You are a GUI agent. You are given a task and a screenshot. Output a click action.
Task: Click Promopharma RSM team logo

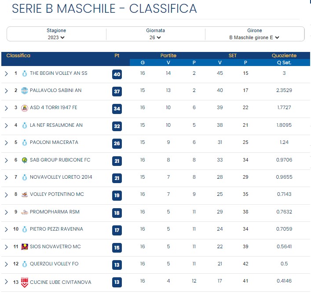coord(25,212)
